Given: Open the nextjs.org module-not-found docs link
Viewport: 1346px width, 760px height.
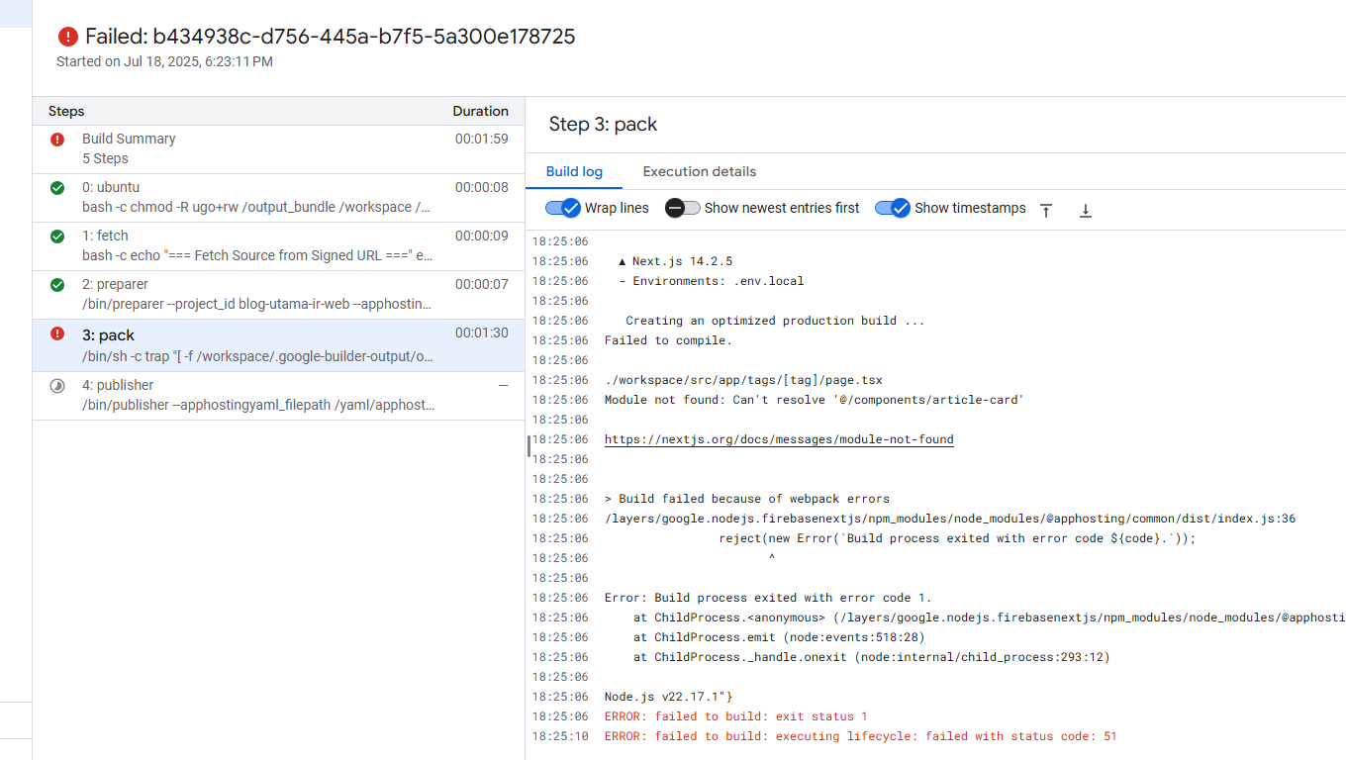Looking at the screenshot, I should 779,439.
